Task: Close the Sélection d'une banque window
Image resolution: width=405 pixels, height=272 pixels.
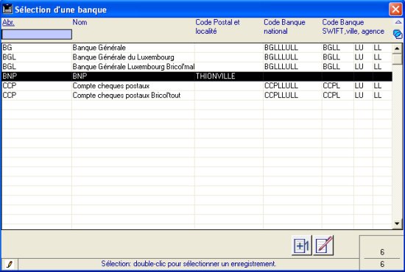Action: (x=395, y=10)
